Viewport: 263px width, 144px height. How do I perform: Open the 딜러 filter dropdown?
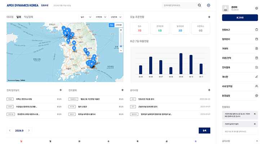coord(86,17)
